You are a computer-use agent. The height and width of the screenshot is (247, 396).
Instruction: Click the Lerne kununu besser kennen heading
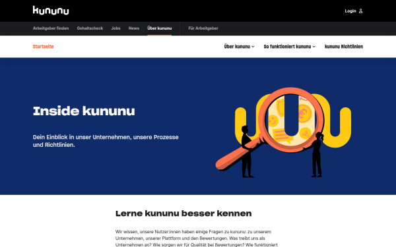click(183, 213)
